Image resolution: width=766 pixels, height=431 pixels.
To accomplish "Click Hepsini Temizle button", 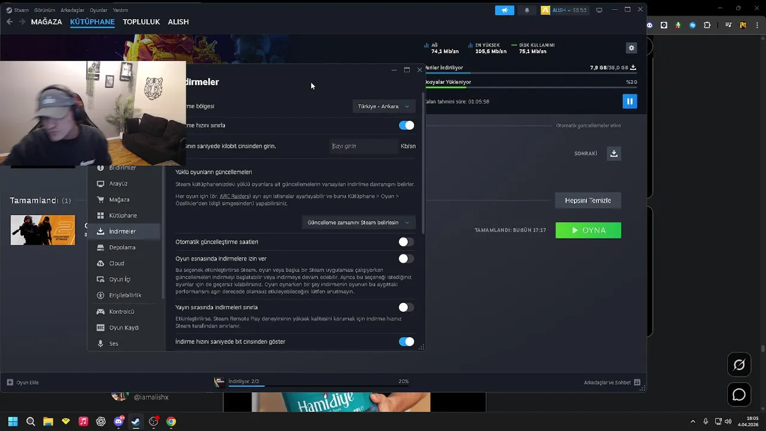I will click(588, 201).
